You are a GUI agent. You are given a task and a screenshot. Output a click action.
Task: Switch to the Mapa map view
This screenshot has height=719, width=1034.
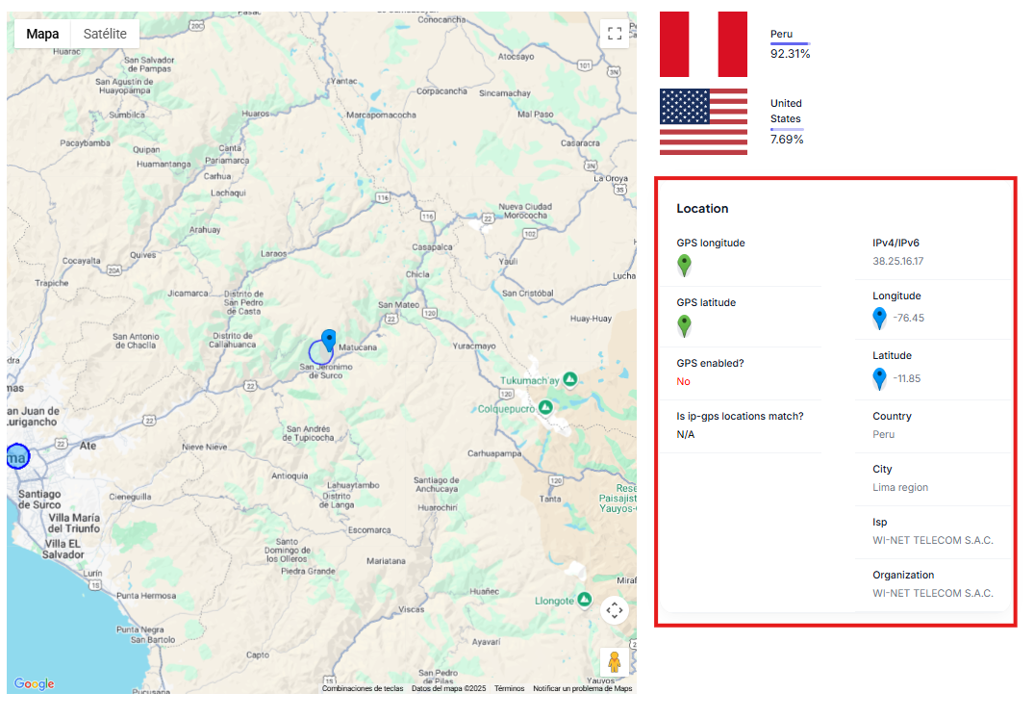tap(42, 34)
